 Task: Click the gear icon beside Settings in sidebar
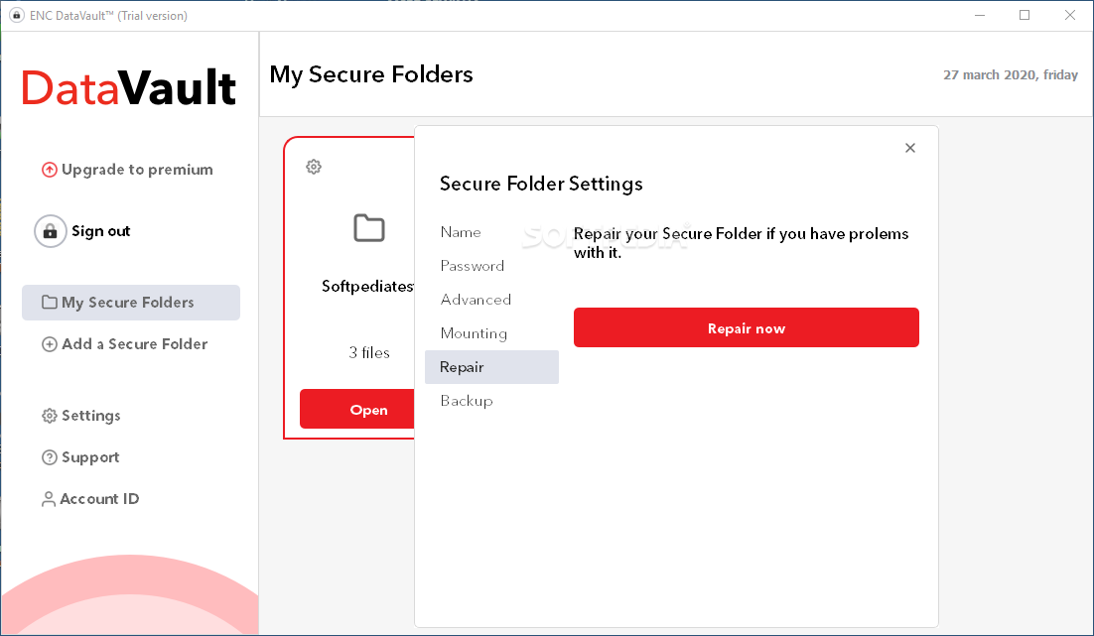coord(50,416)
